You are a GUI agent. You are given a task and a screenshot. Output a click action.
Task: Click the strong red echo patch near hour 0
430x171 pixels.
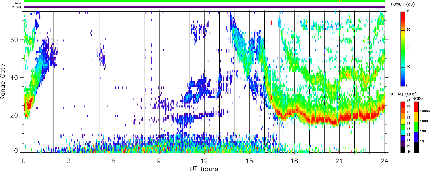[28, 105]
